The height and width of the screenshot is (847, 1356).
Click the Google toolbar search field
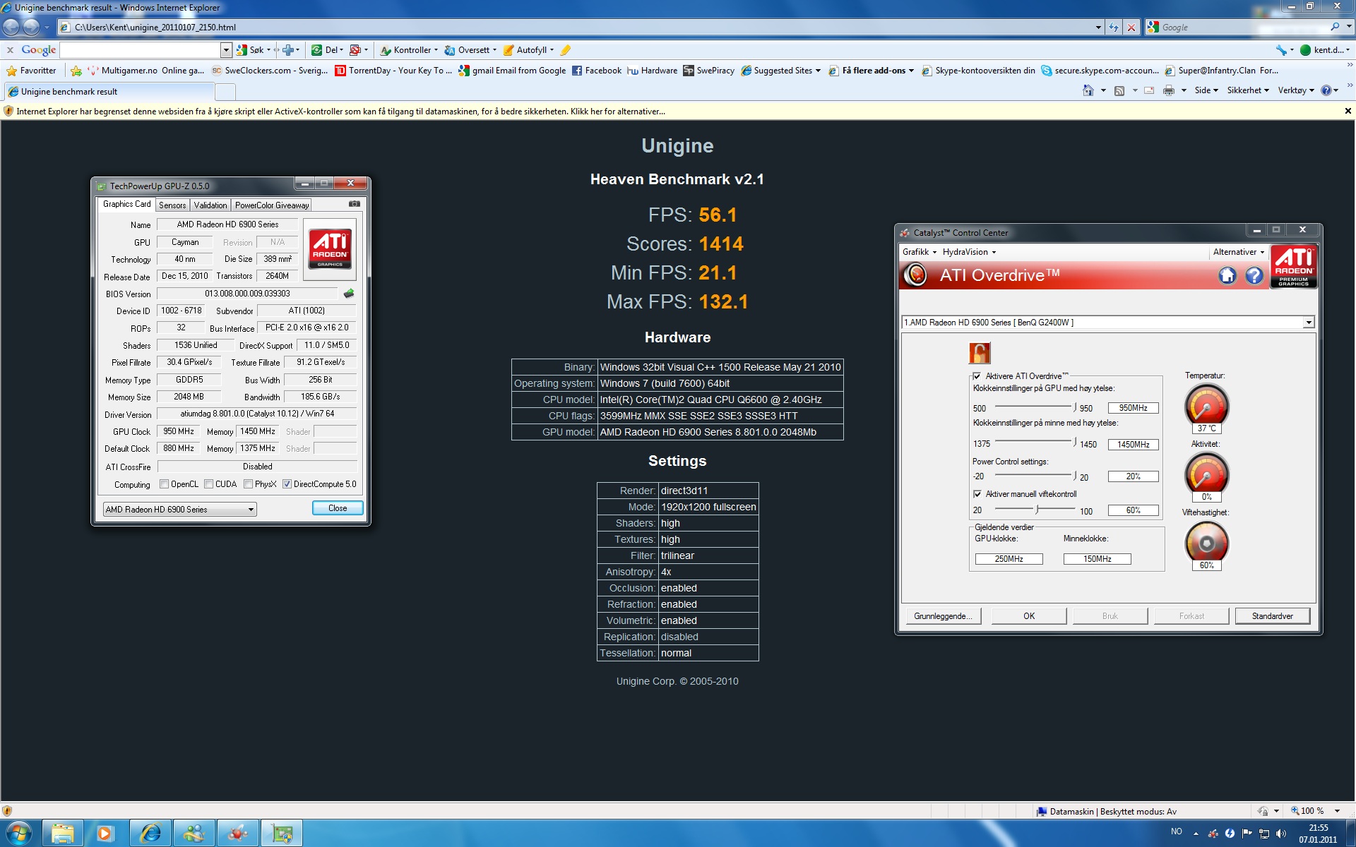(140, 50)
